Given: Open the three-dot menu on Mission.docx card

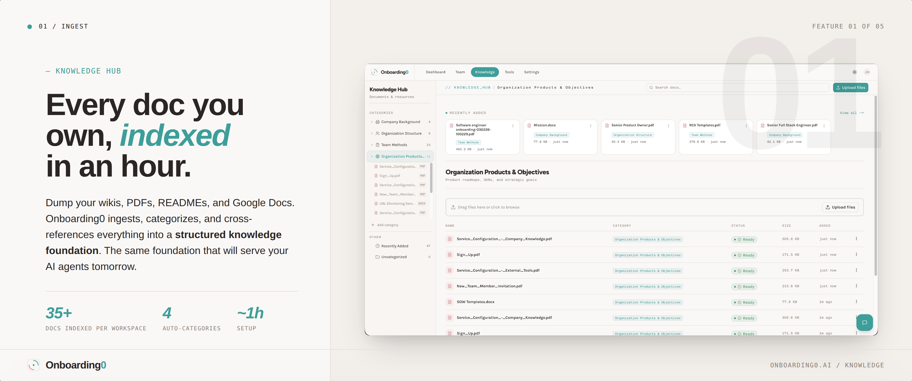Looking at the screenshot, I should coord(590,126).
